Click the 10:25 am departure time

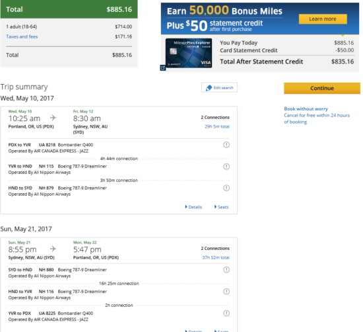[x=24, y=118]
